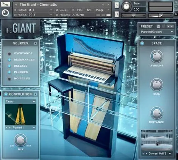Open the Timed convolution category dropdown
Screen dimensions: 178x160
point(20,102)
